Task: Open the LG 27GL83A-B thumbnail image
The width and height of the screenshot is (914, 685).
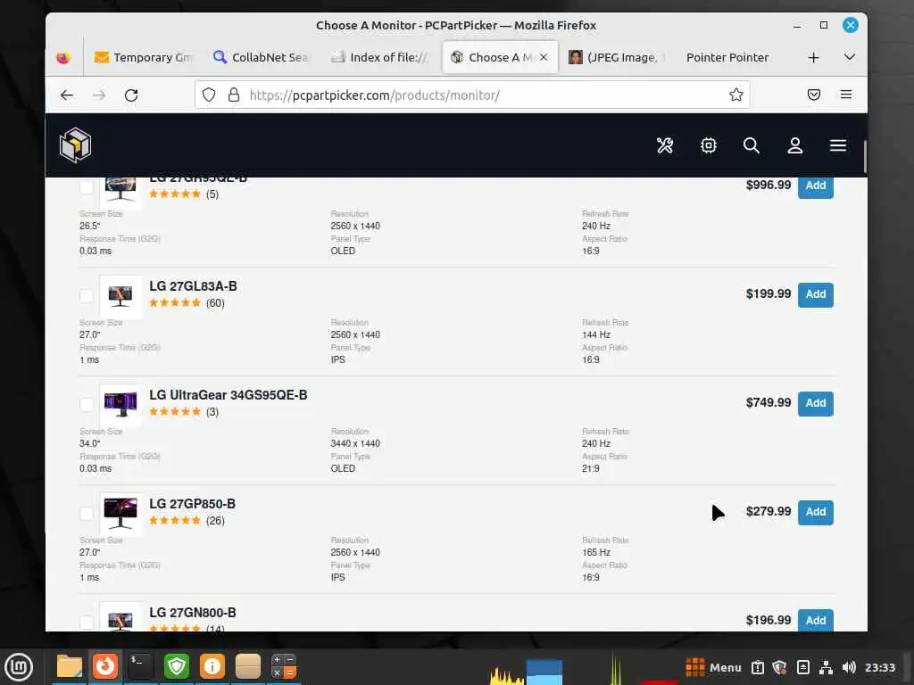Action: click(120, 296)
